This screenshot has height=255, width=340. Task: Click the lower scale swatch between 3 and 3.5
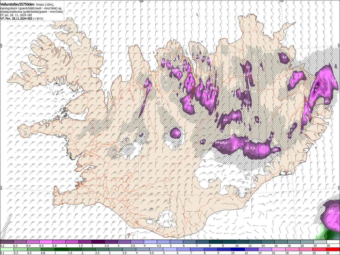(x=115, y=249)
